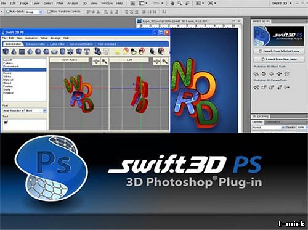Open the SWIFT 3D workspace switcher dropdown
The image size is (308, 230).
pos(282,4)
